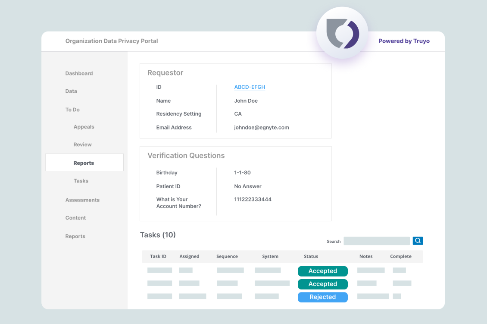Image resolution: width=487 pixels, height=324 pixels.
Task: Sort tasks by Status column header
Action: click(x=311, y=256)
